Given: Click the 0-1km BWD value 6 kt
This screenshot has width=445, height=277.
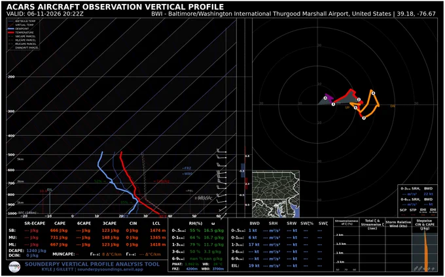Looking at the screenshot, I should [x=253, y=237].
